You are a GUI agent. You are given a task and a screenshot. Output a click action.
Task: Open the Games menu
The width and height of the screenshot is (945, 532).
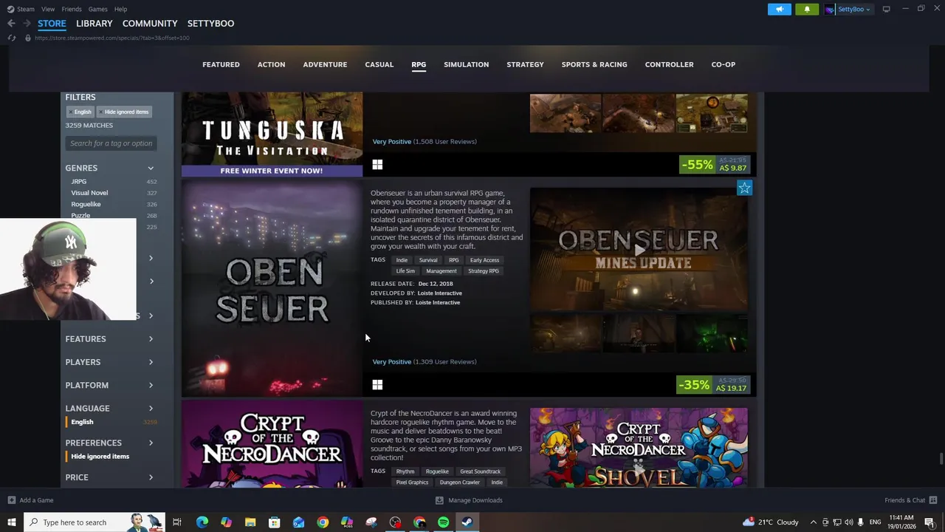pos(97,9)
